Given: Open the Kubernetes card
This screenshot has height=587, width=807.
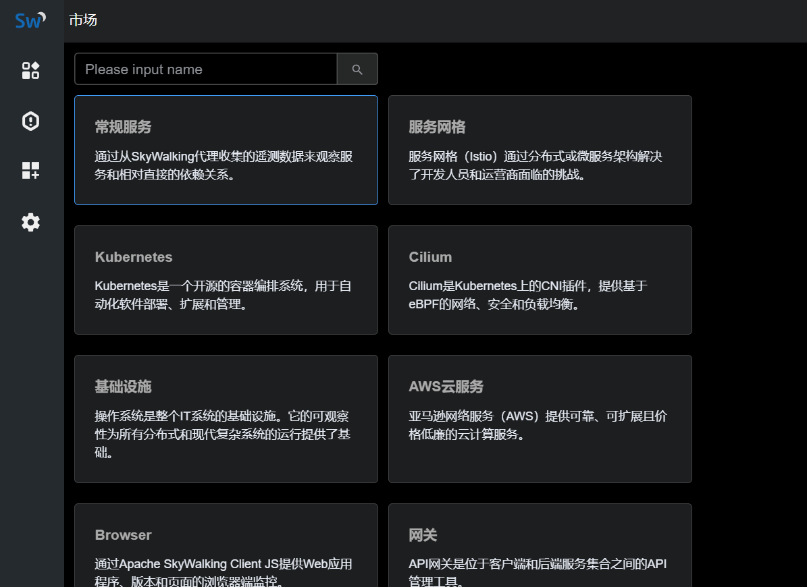Looking at the screenshot, I should click(x=226, y=280).
